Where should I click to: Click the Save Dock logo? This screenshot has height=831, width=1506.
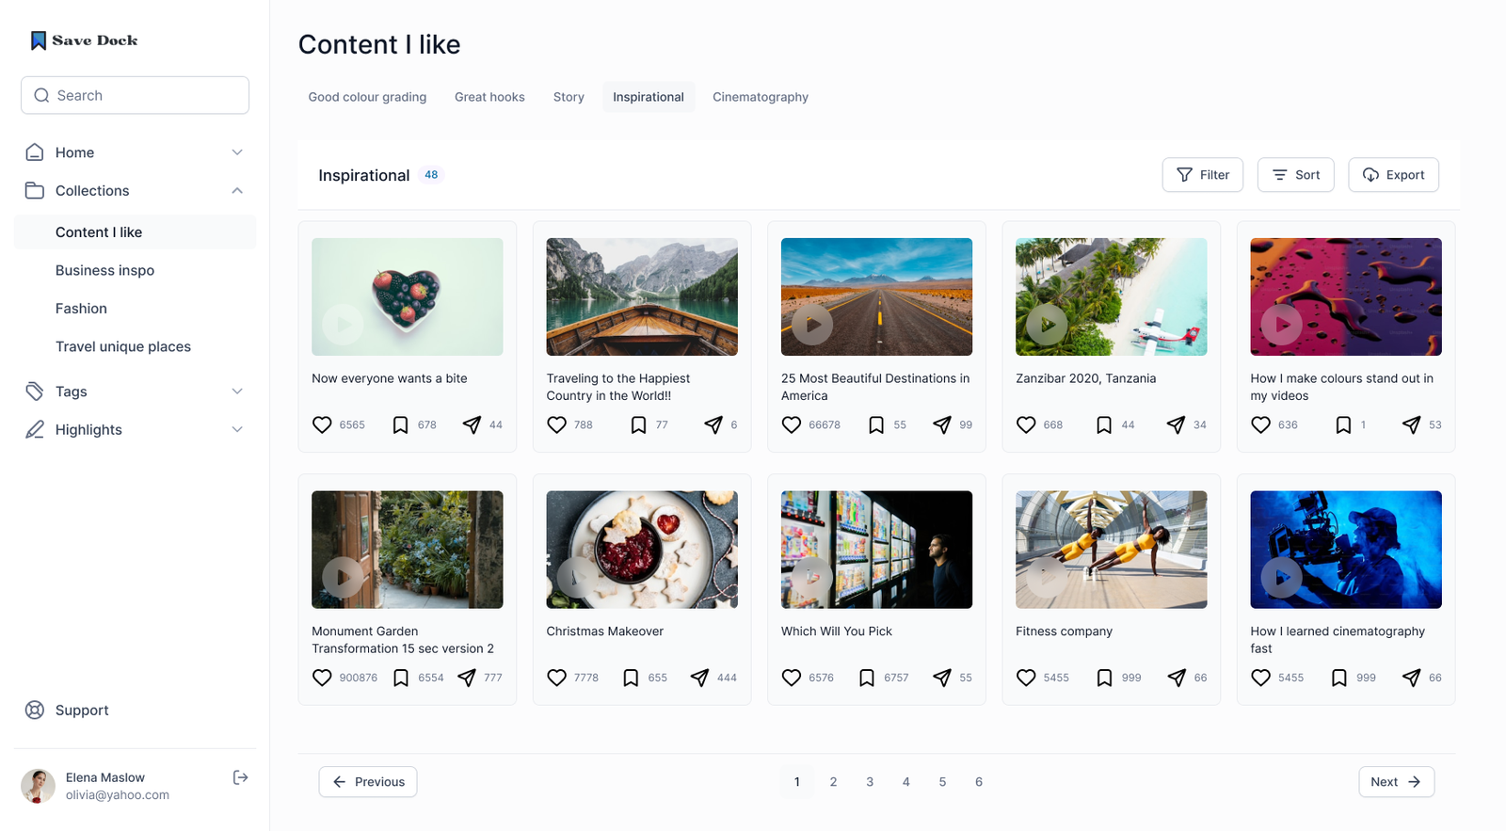pyautogui.click(x=84, y=40)
